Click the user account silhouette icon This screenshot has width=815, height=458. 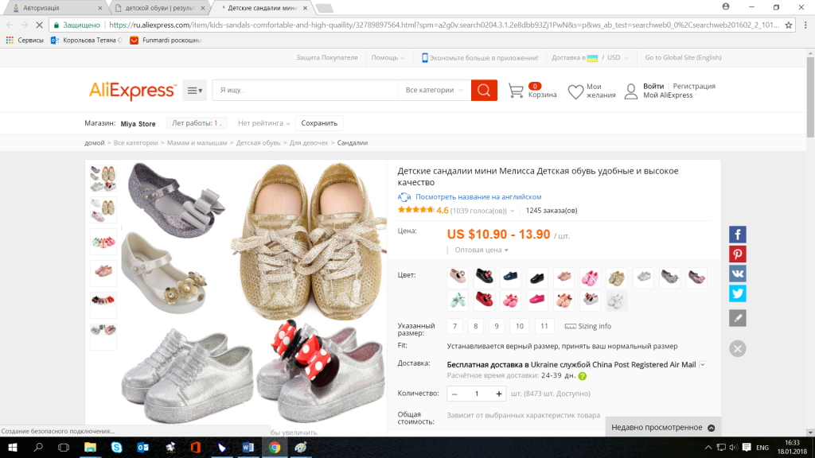[630, 91]
